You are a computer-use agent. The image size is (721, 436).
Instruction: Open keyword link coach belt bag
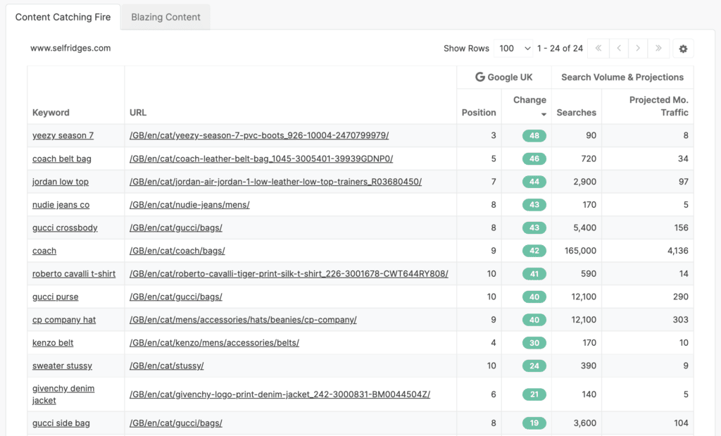[62, 158]
